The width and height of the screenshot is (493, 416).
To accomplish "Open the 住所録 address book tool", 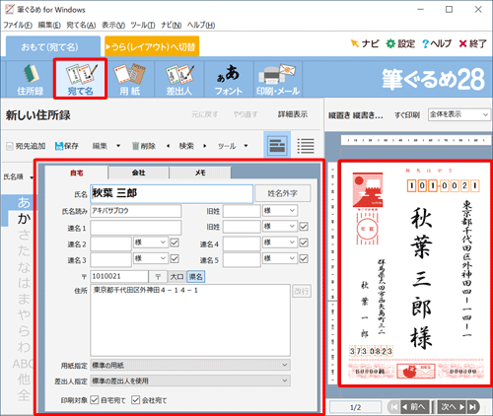I will (x=31, y=79).
